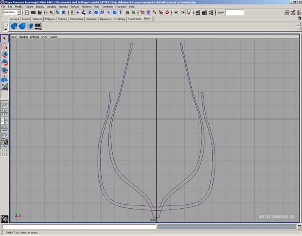The height and width of the screenshot is (236, 302).
Task: Enable select by component type mode
Action: [63, 13]
